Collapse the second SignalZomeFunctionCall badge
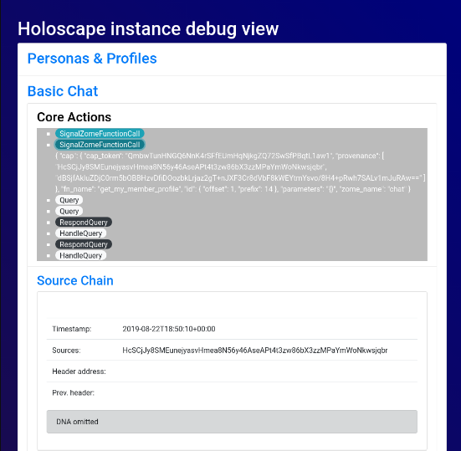The image size is (461, 451). 100,145
